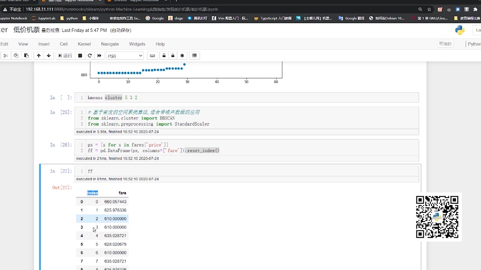Click fare value 635.028721 in row 4

pos(115,236)
